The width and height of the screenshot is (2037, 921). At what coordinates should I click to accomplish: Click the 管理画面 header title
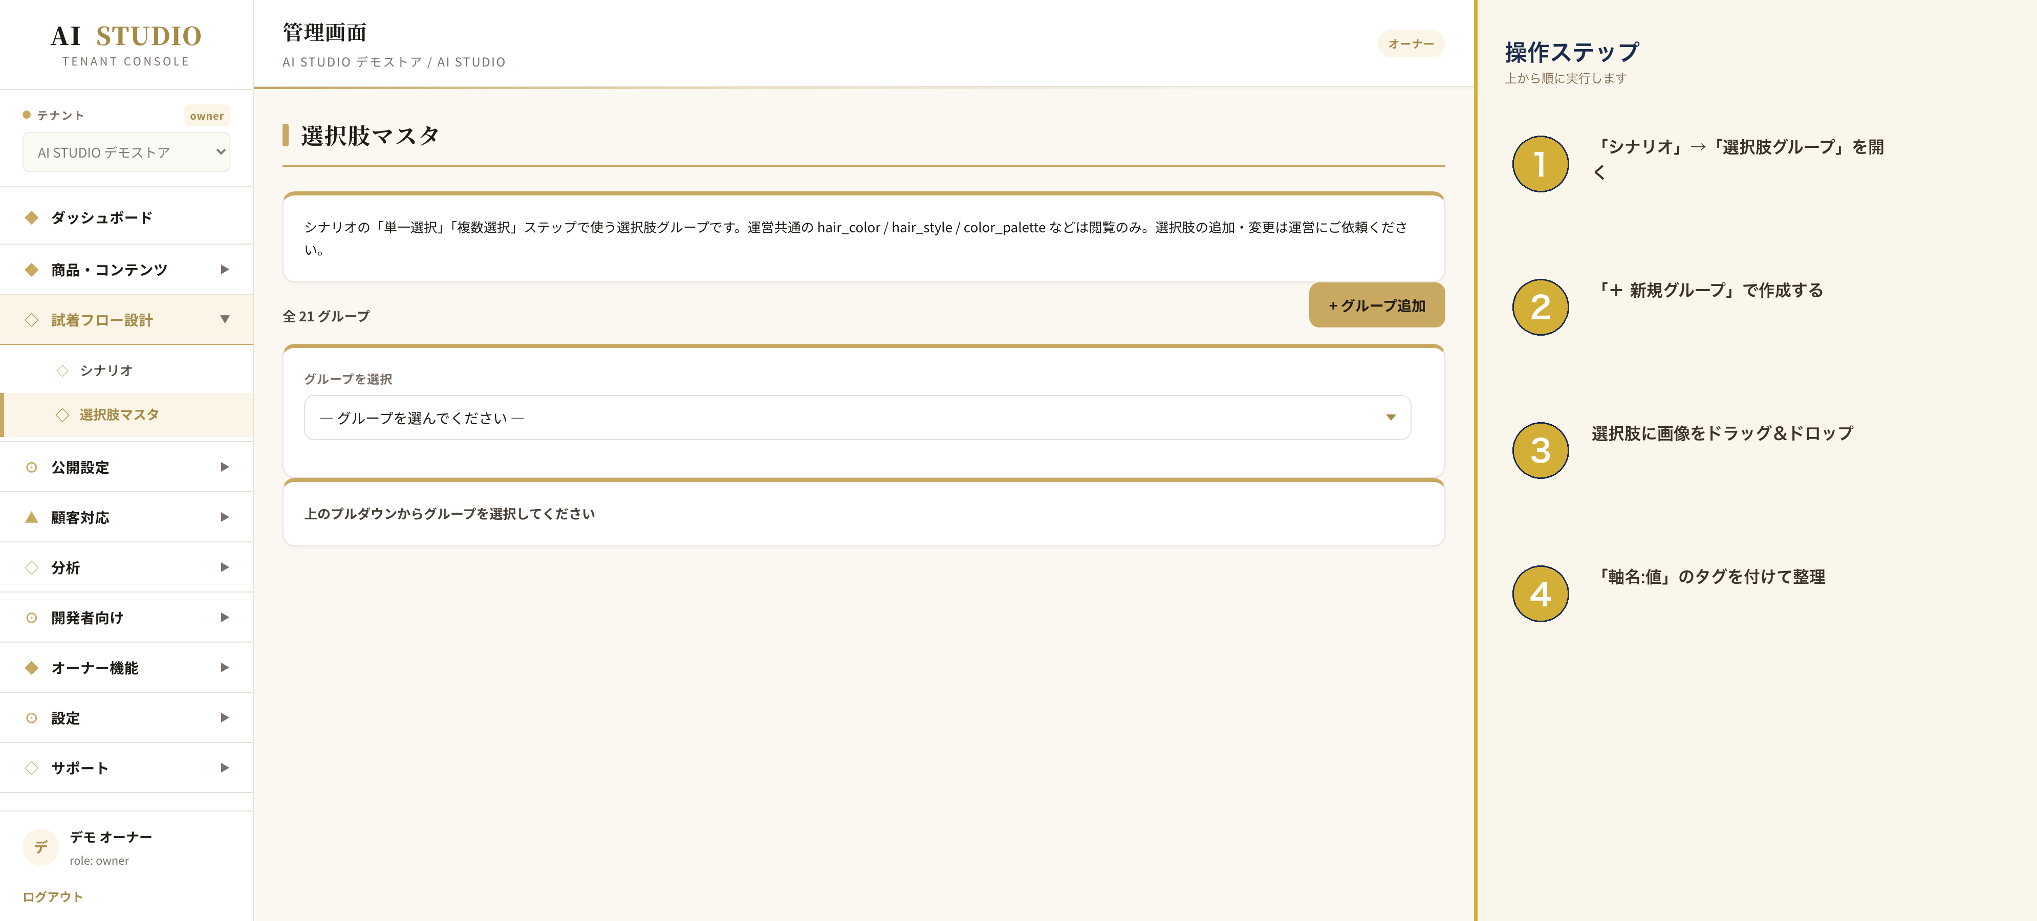click(x=324, y=32)
